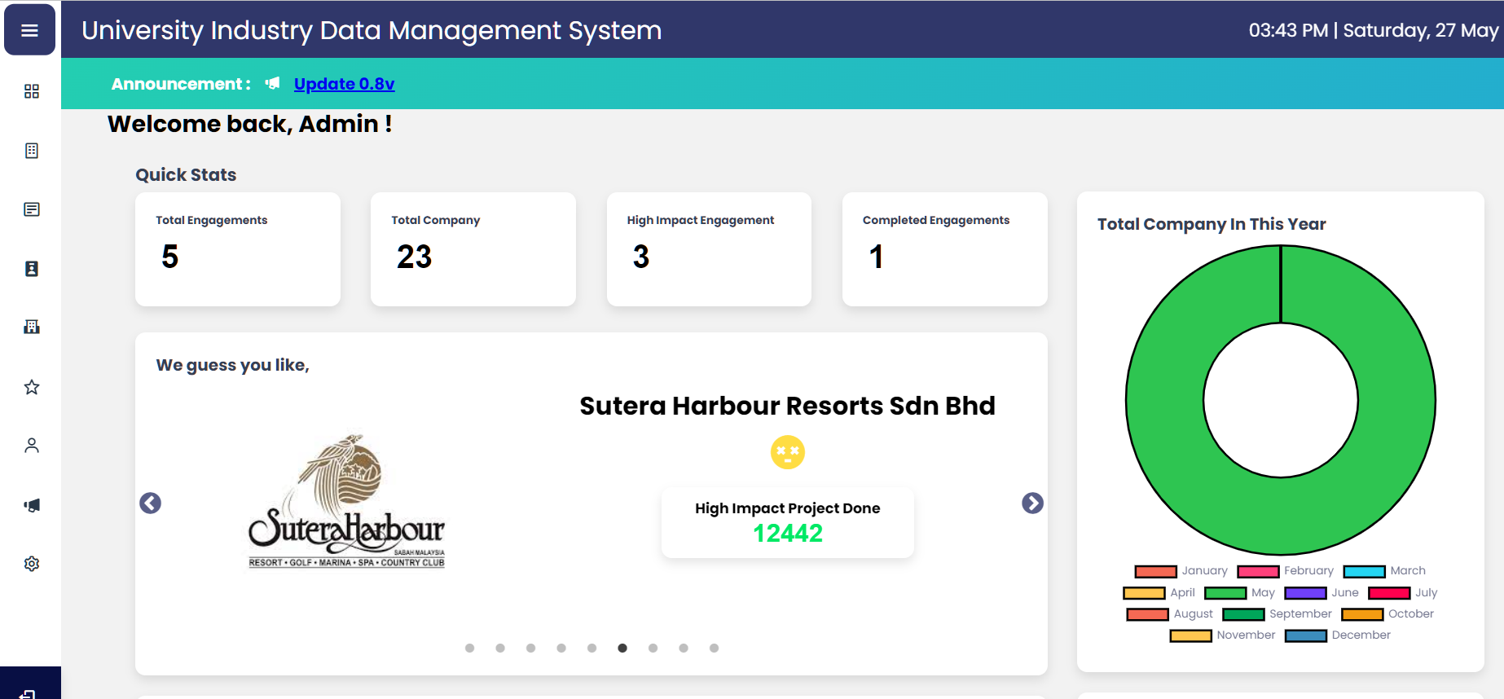Click the building list icon in sidebar
This screenshot has height=699, width=1504.
pyautogui.click(x=32, y=151)
